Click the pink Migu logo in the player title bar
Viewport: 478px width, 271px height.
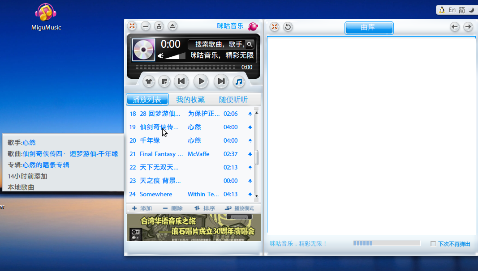253,26
